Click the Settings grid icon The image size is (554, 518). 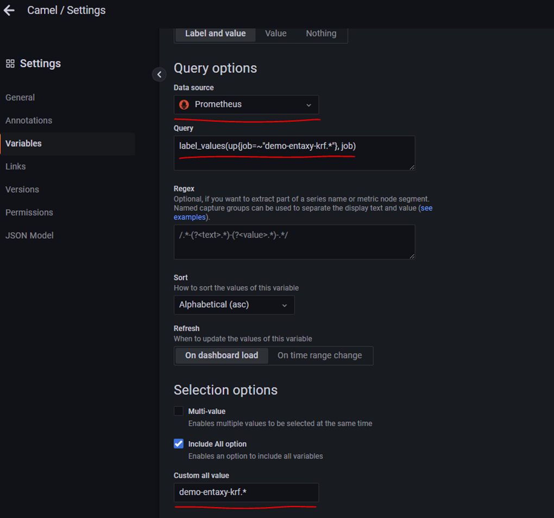point(10,64)
